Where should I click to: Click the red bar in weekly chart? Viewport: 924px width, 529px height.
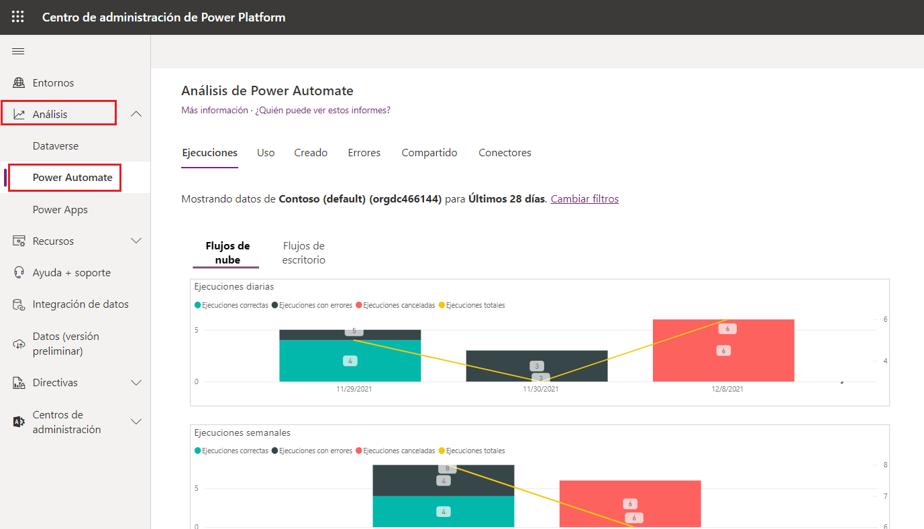pos(630,504)
